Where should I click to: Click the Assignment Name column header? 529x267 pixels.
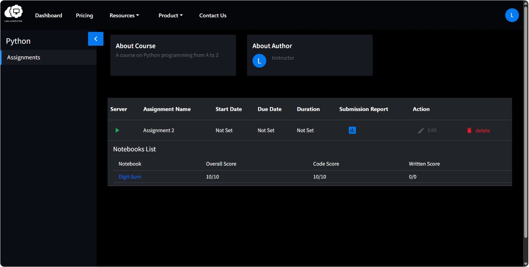tap(167, 109)
